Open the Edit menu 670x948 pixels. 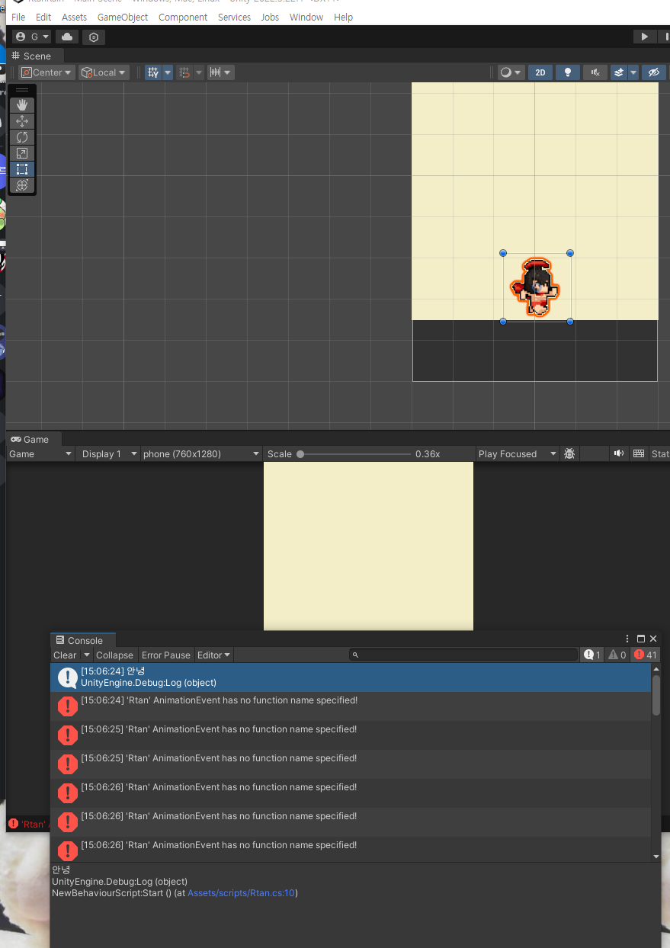(x=43, y=17)
